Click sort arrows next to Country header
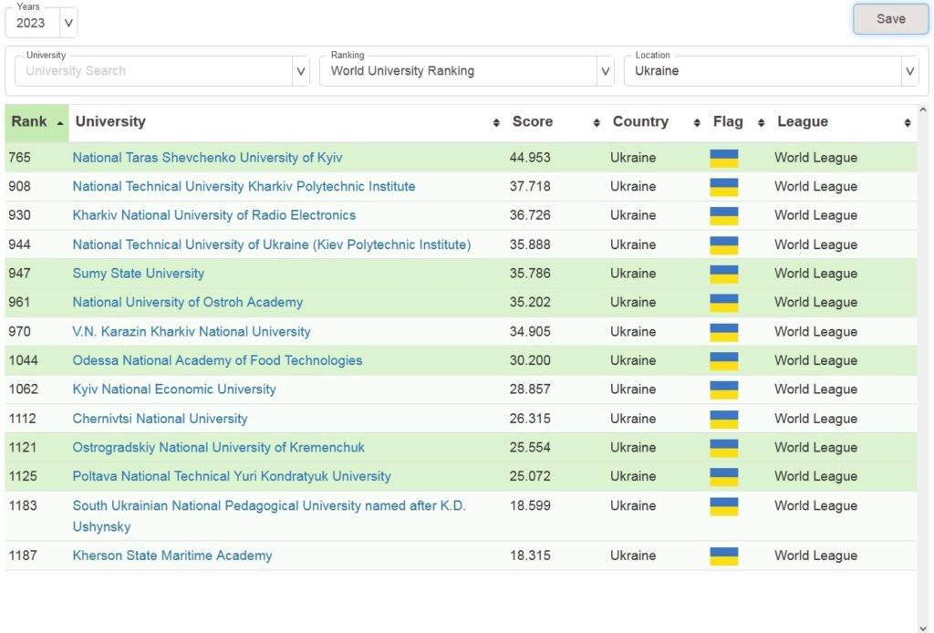Screen dimensions: 934x633 point(697,122)
